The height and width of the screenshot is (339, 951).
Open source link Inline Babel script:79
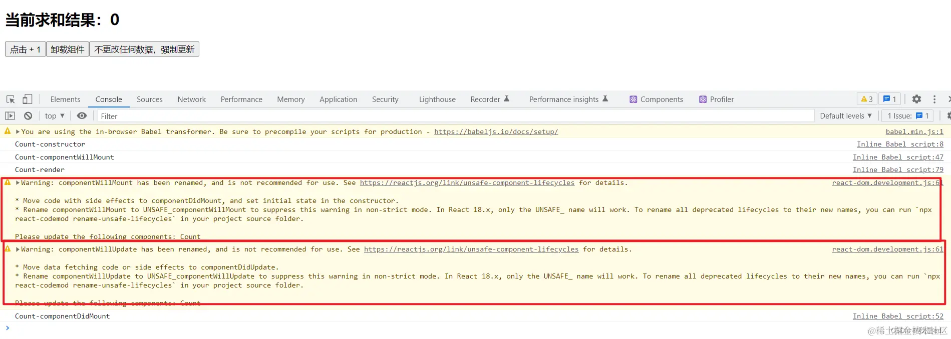pyautogui.click(x=898, y=169)
